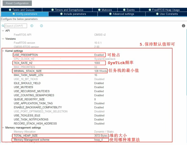Select the IDLE_SHOULD_YIELD parameter
Screen dimensions: 187x145
coord(27,83)
